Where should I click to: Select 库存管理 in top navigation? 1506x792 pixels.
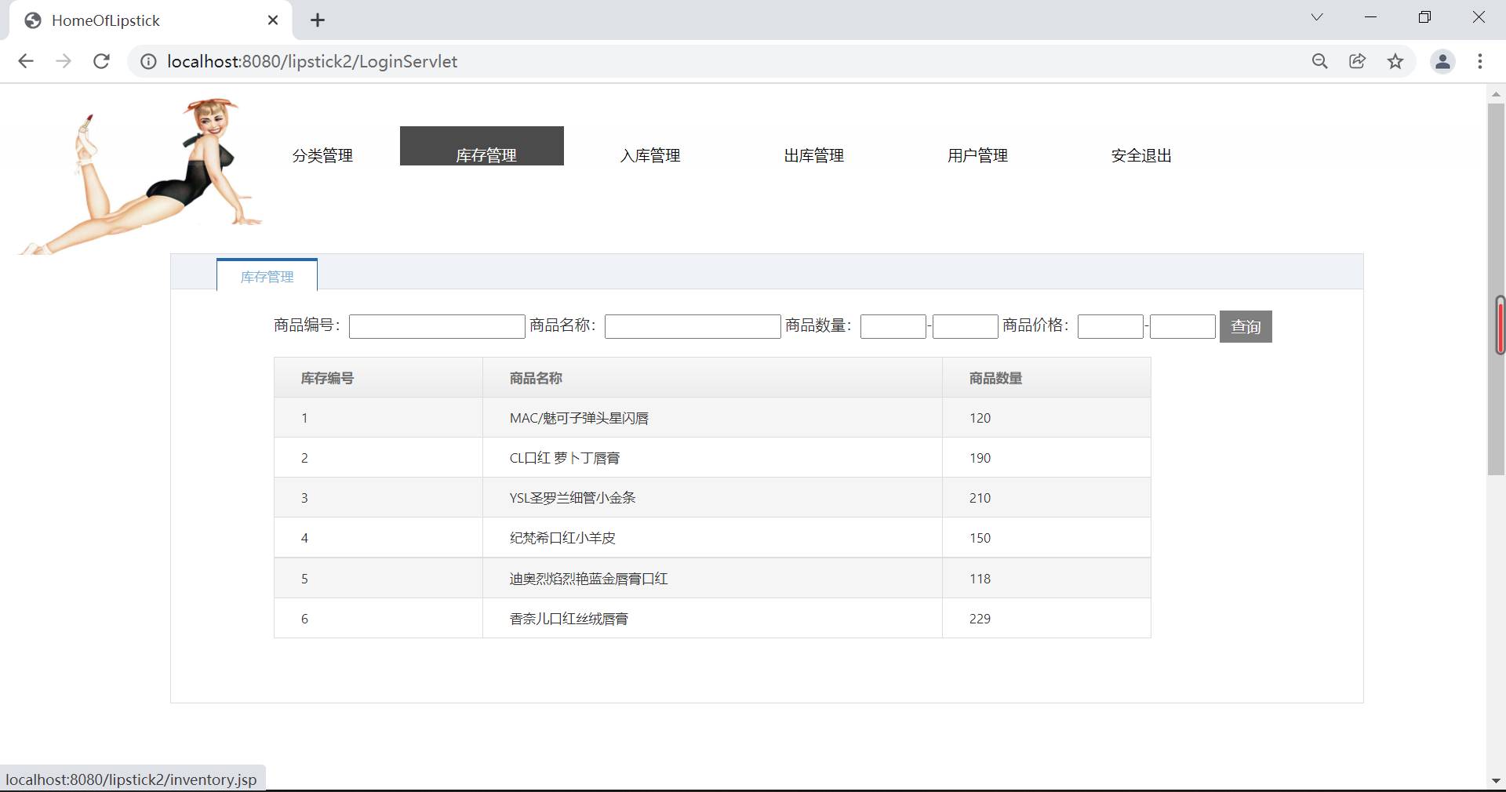click(x=482, y=147)
